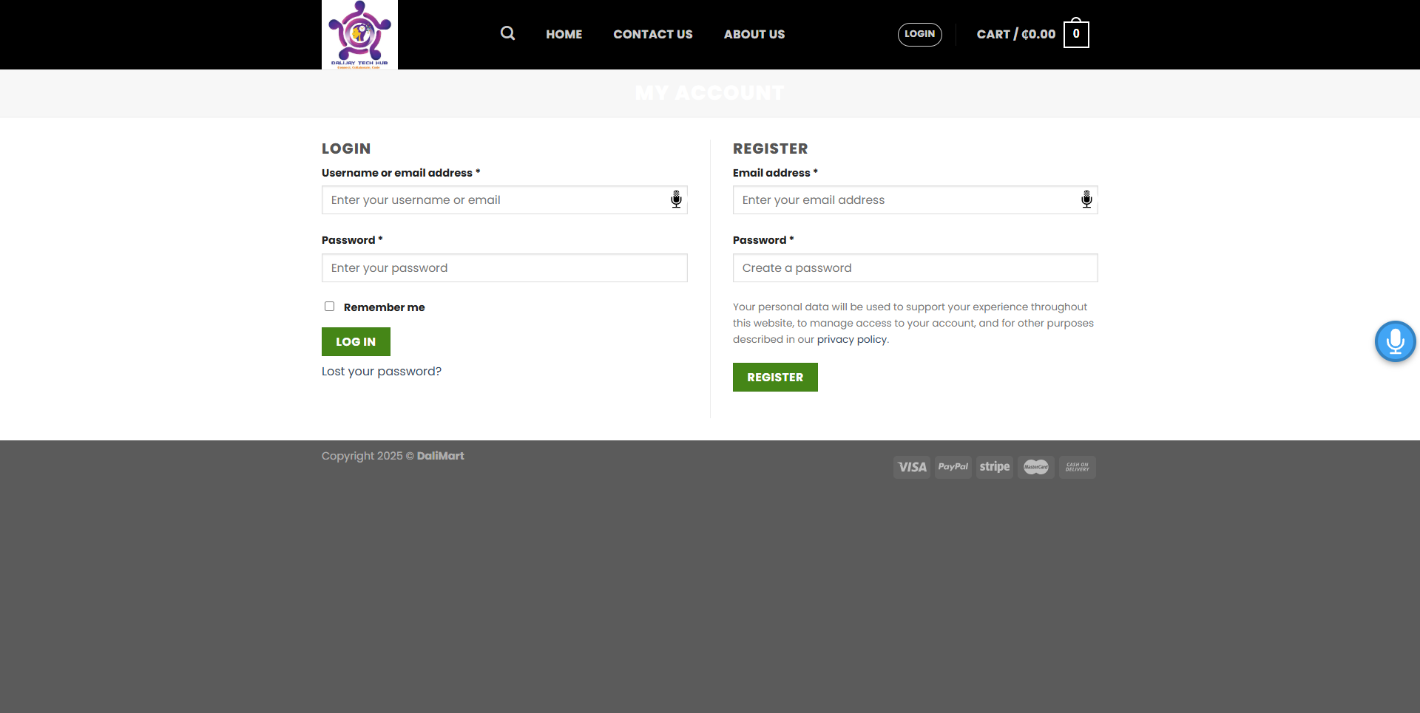
Task: Open the Home menu item
Action: [564, 34]
